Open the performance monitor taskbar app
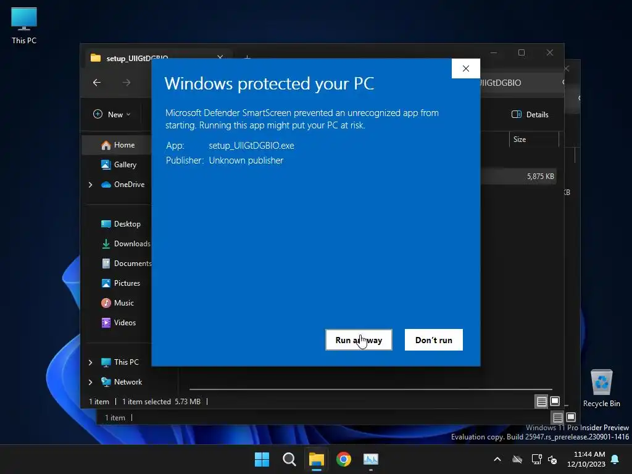The height and width of the screenshot is (474, 632). (371, 459)
